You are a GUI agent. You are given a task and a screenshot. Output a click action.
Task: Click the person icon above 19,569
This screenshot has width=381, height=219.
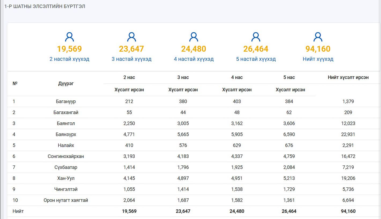(x=69, y=37)
